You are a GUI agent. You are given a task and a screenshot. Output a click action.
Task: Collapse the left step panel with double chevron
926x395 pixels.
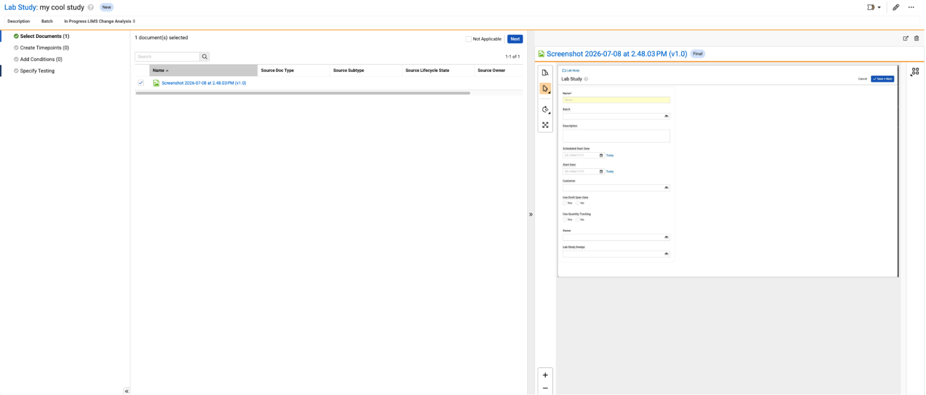(x=126, y=391)
